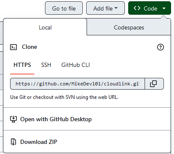Switch to the Codespaces tab
174x154 pixels.
129,27
